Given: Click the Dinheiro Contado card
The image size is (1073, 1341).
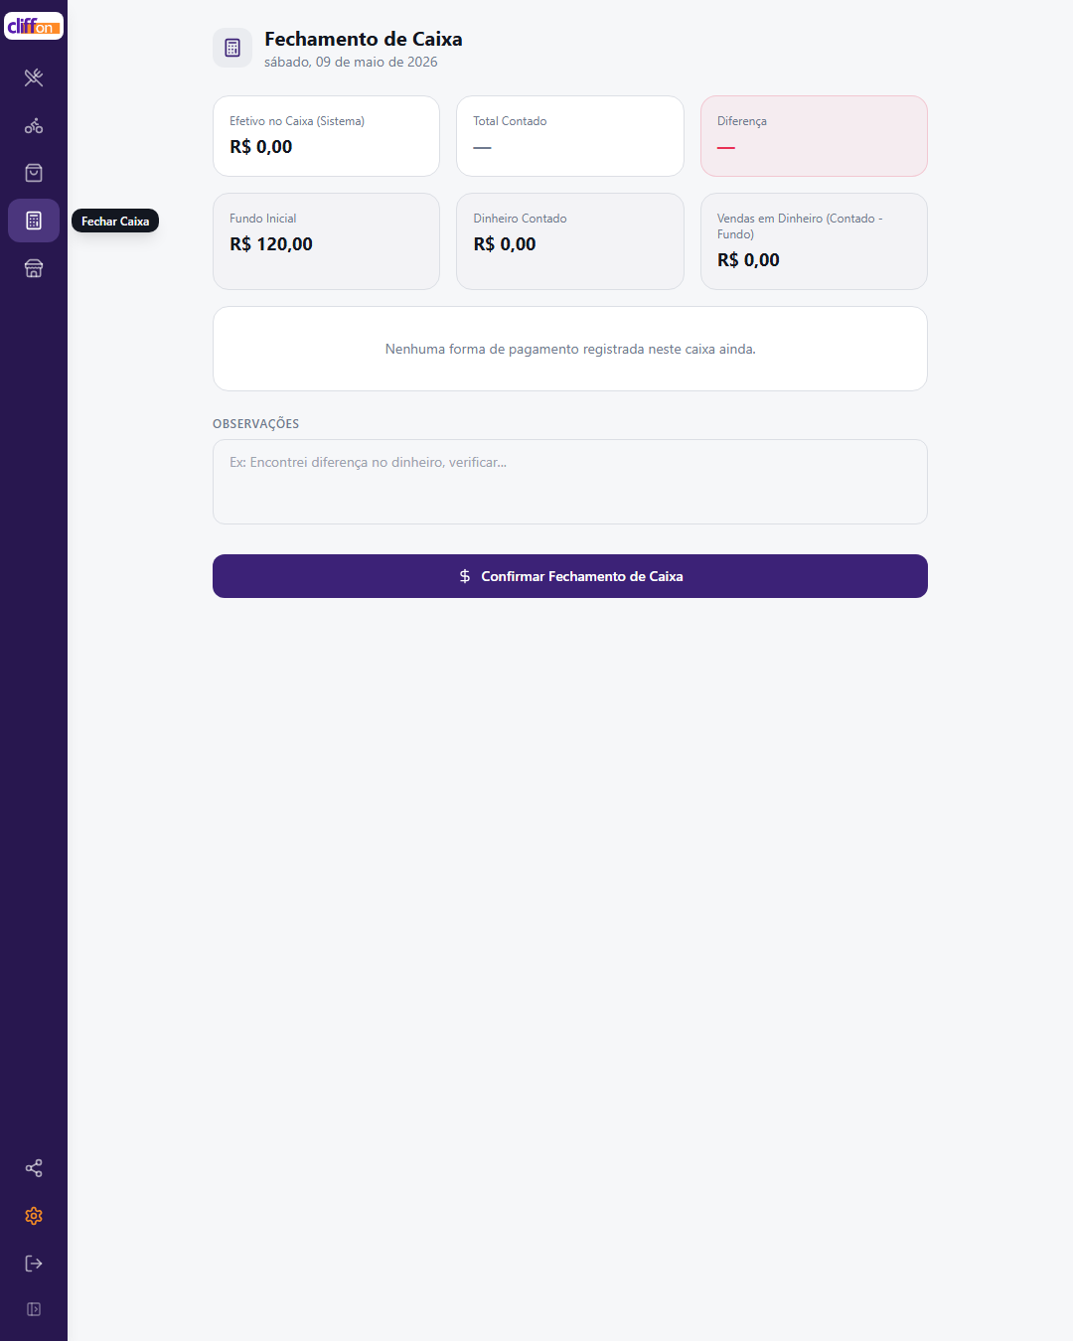Looking at the screenshot, I should [570, 241].
